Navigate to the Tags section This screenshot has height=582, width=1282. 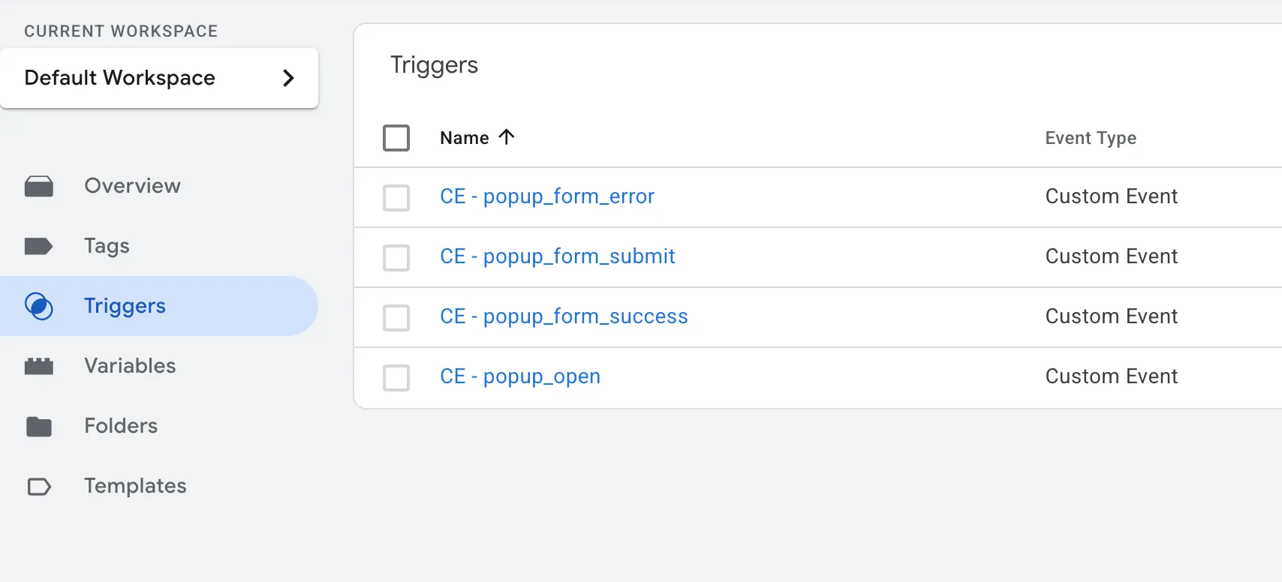click(x=107, y=246)
